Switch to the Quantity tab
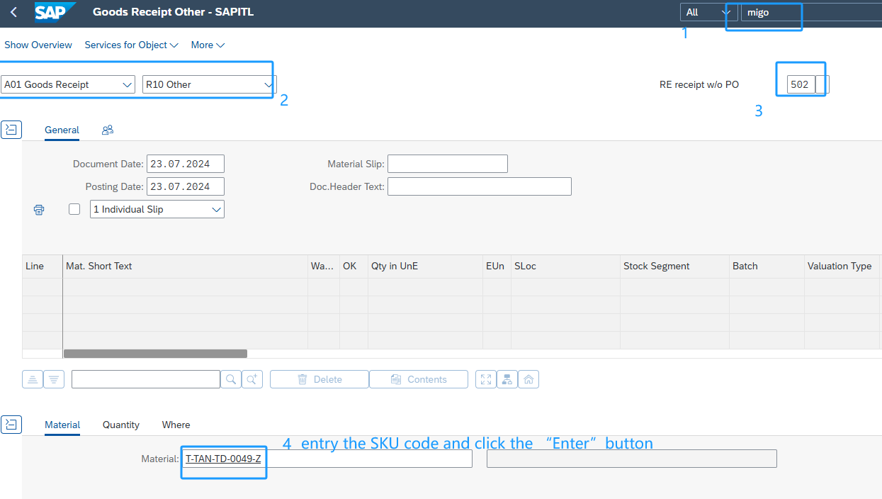The width and height of the screenshot is (882, 499). click(121, 425)
